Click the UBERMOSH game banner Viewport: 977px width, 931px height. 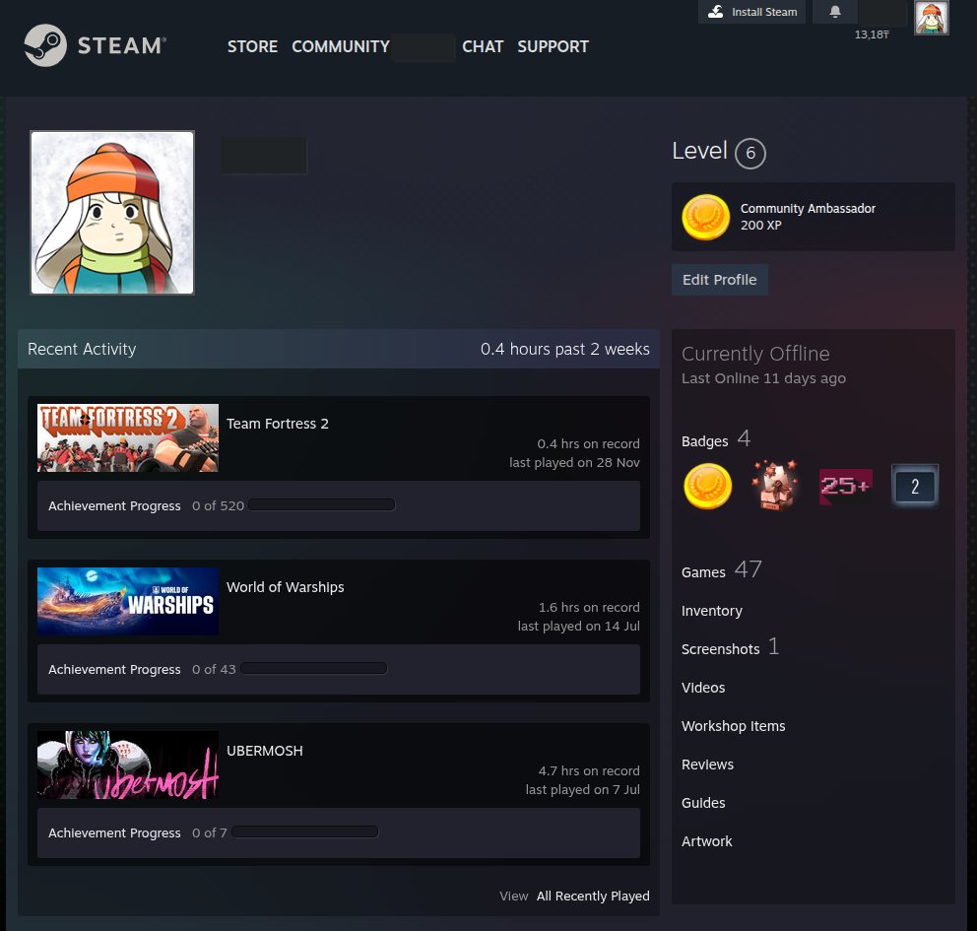[128, 765]
